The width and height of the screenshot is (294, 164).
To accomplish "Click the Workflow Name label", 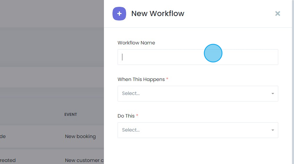I will (x=136, y=43).
